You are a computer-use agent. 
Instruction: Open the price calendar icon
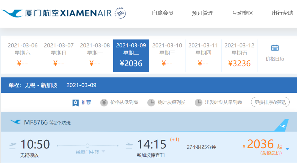click(x=275, y=48)
